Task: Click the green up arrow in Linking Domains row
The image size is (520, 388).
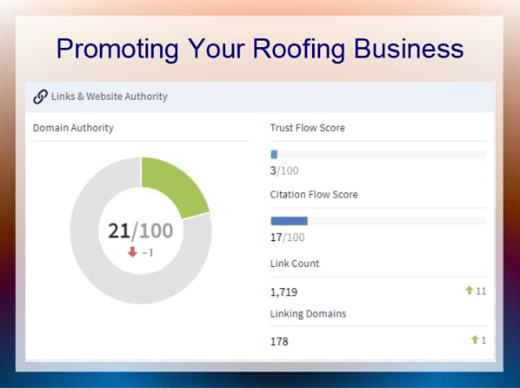Action: click(x=474, y=340)
